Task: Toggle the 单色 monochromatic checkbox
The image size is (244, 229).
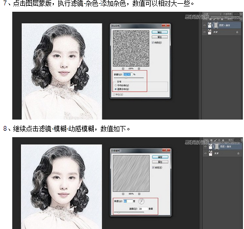Action: coord(114,94)
